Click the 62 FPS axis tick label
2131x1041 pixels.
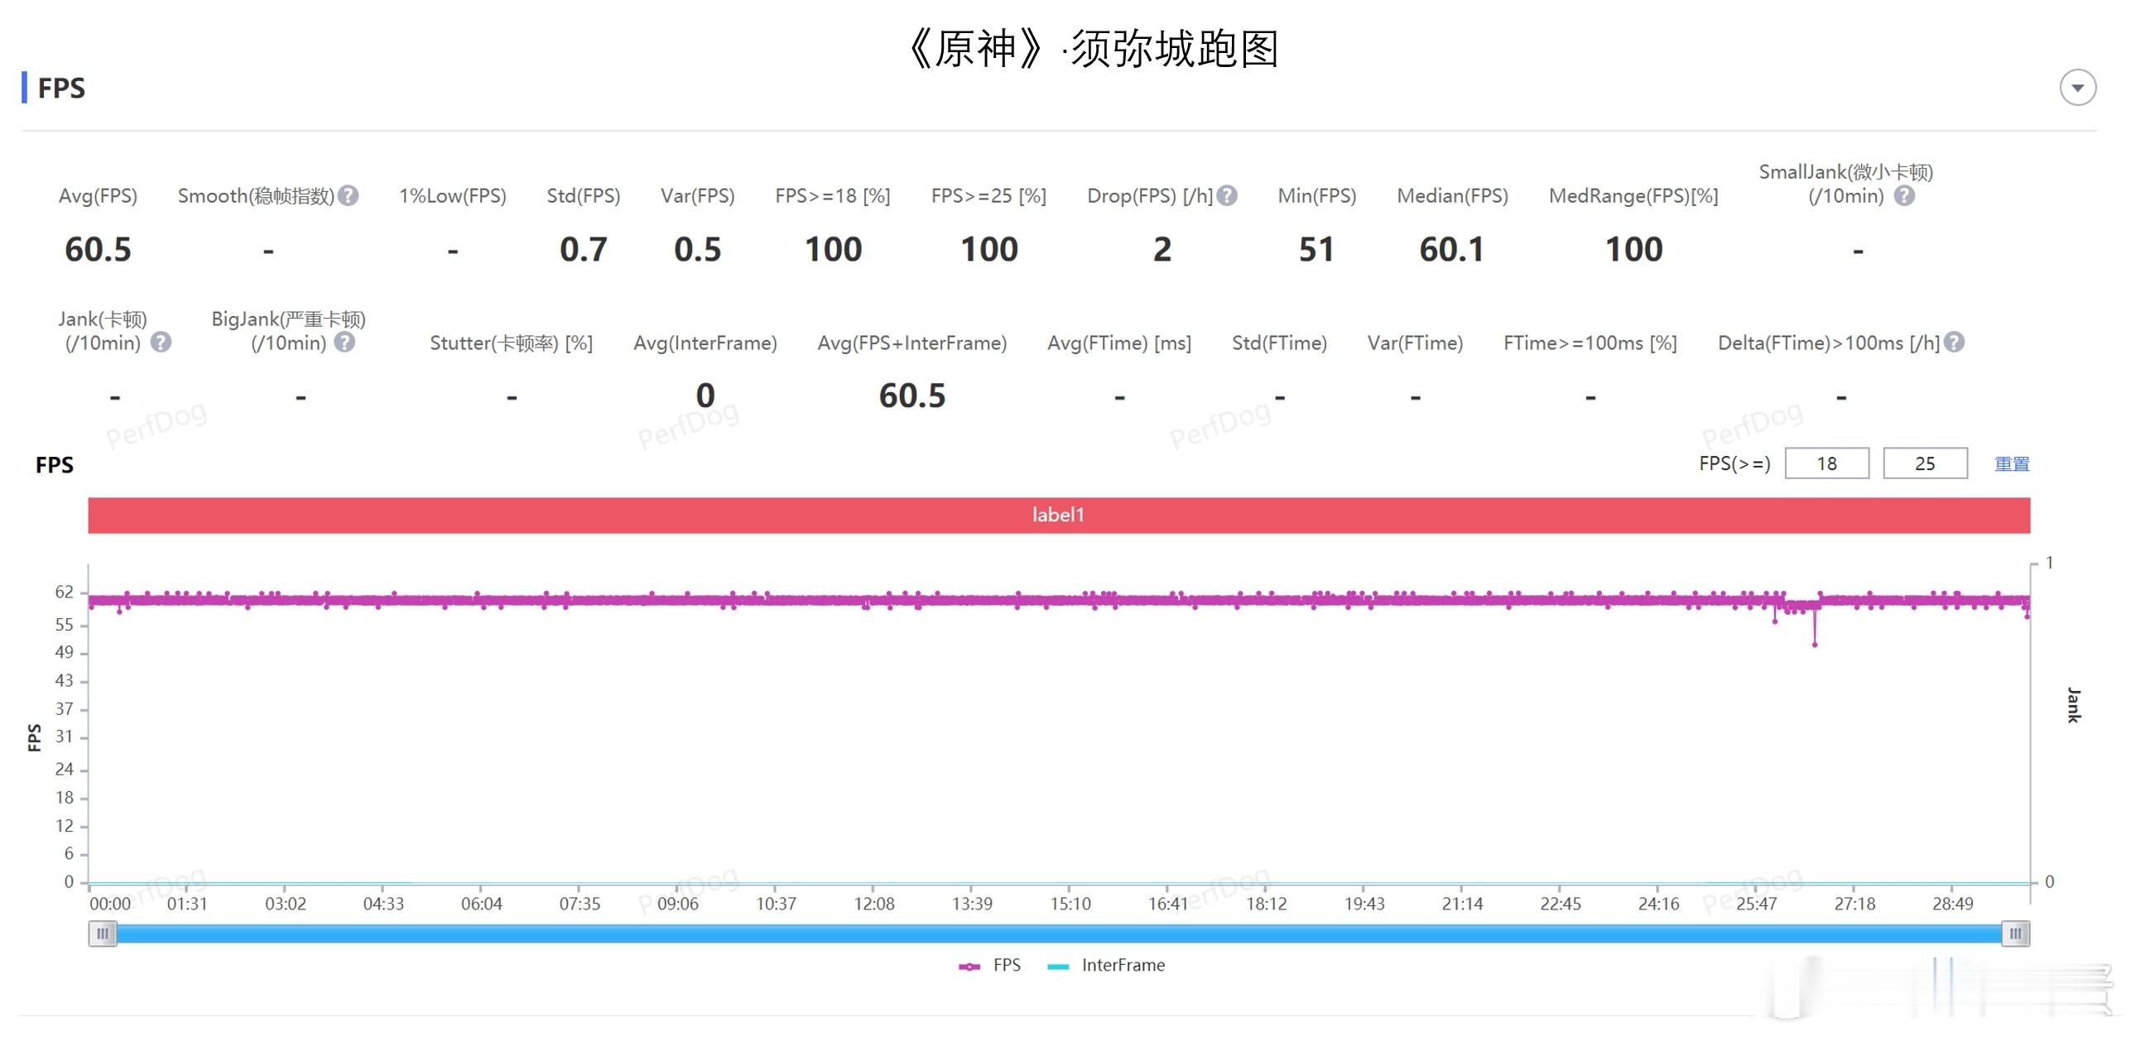click(65, 592)
